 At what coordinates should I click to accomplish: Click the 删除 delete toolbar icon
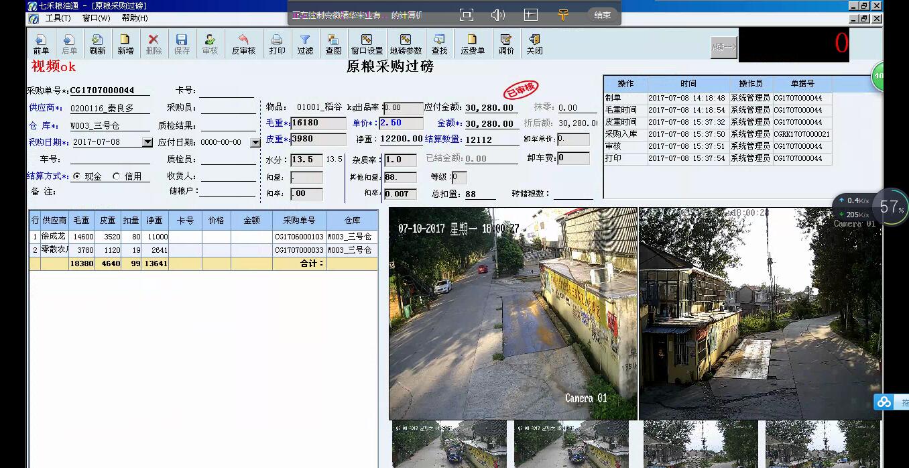(154, 44)
